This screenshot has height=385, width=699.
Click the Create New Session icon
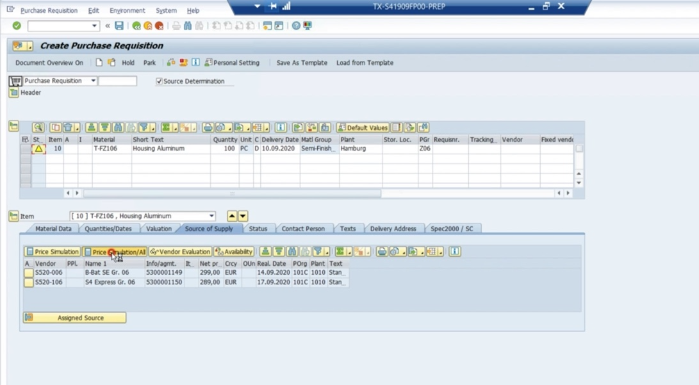click(x=267, y=26)
